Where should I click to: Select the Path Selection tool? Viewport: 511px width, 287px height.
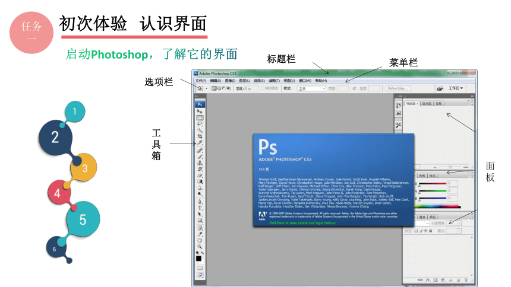(x=200, y=214)
